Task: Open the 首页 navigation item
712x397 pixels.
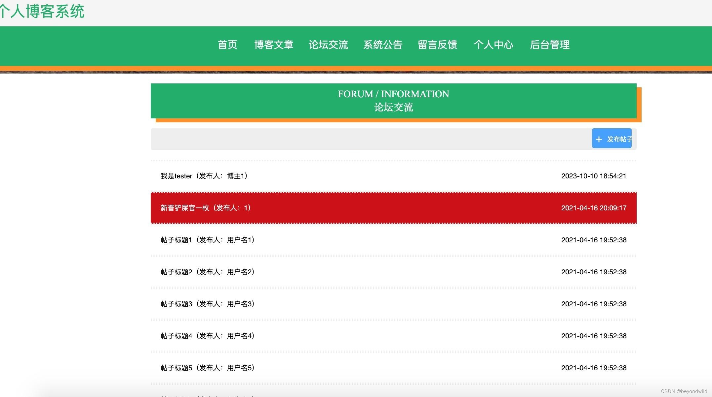Action: coord(227,45)
